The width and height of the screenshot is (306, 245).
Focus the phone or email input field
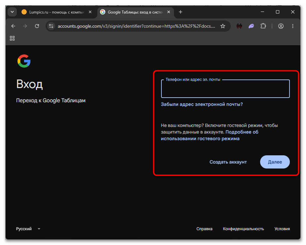[x=225, y=89]
